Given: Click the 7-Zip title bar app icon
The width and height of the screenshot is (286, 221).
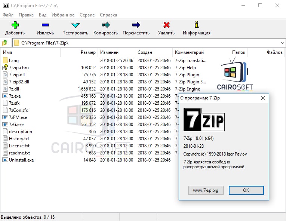Looking at the screenshot, I should (6, 6).
